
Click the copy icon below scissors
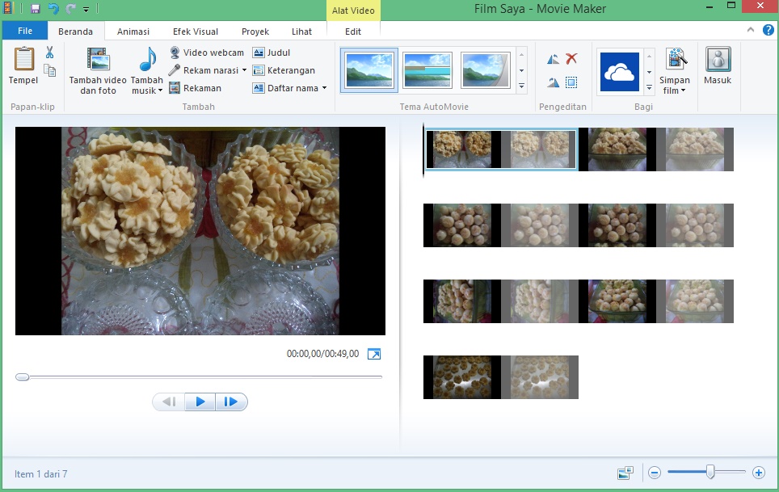pyautogui.click(x=49, y=70)
